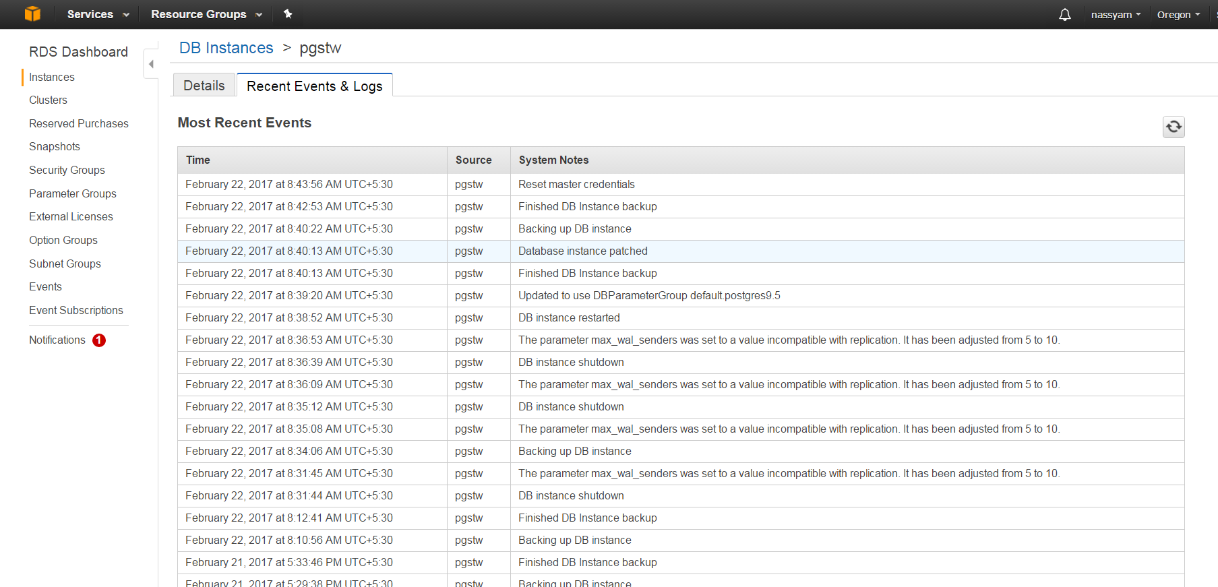Refresh the Most Recent Events list
The image size is (1218, 587).
pyautogui.click(x=1174, y=127)
